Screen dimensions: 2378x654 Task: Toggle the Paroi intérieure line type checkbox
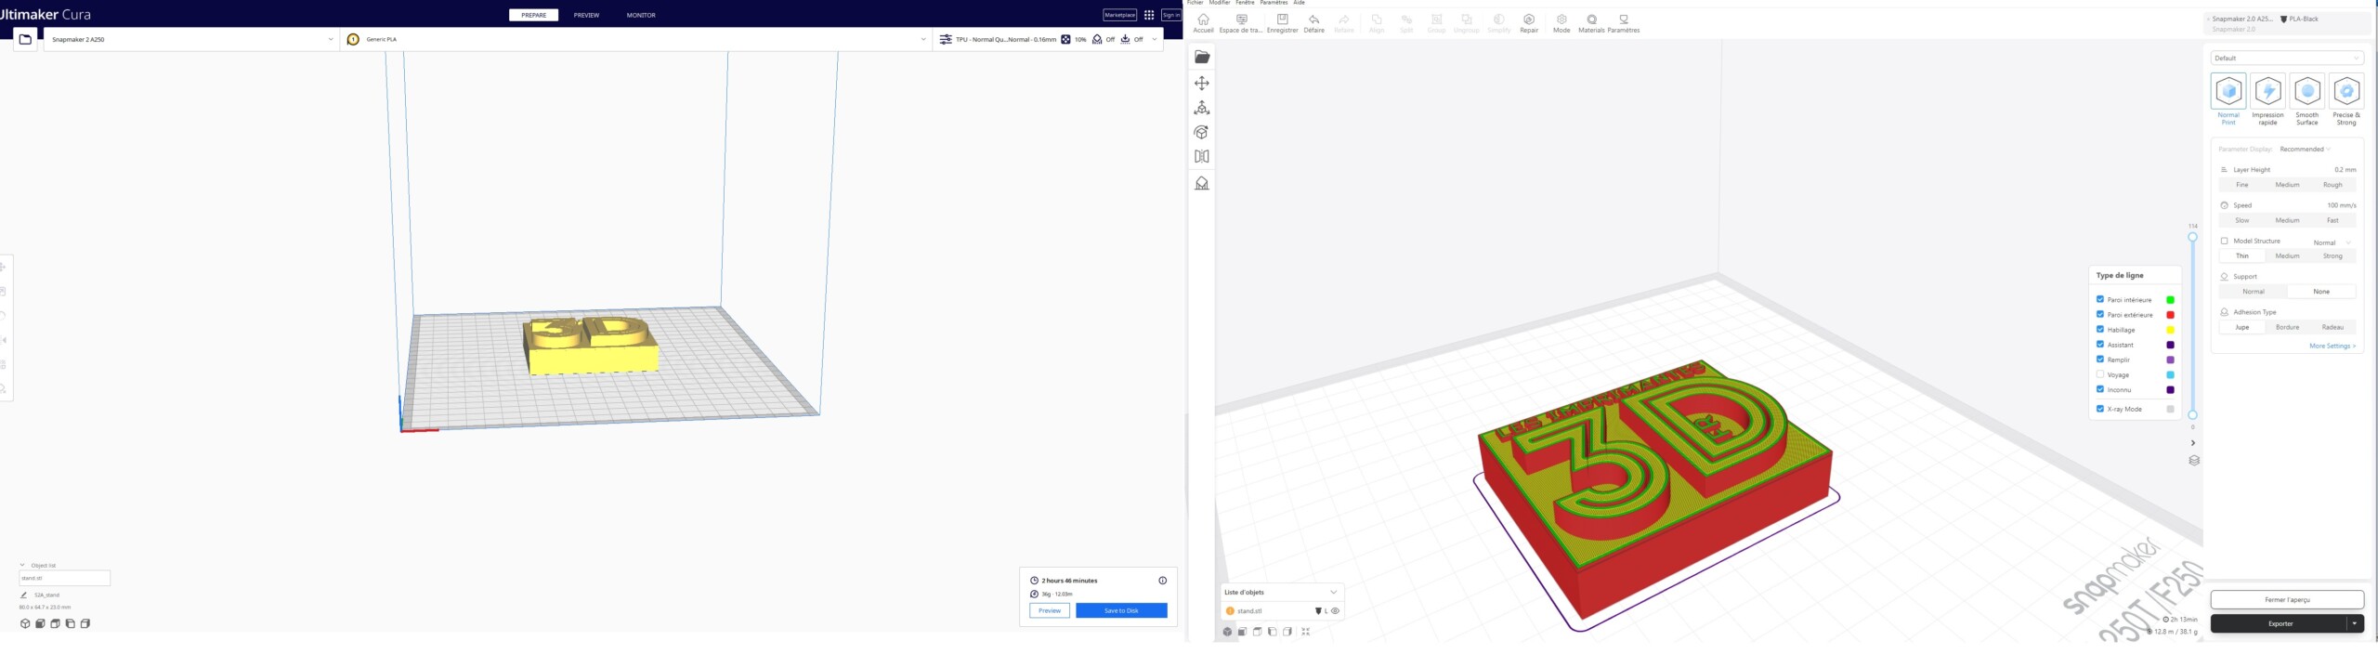point(2100,299)
